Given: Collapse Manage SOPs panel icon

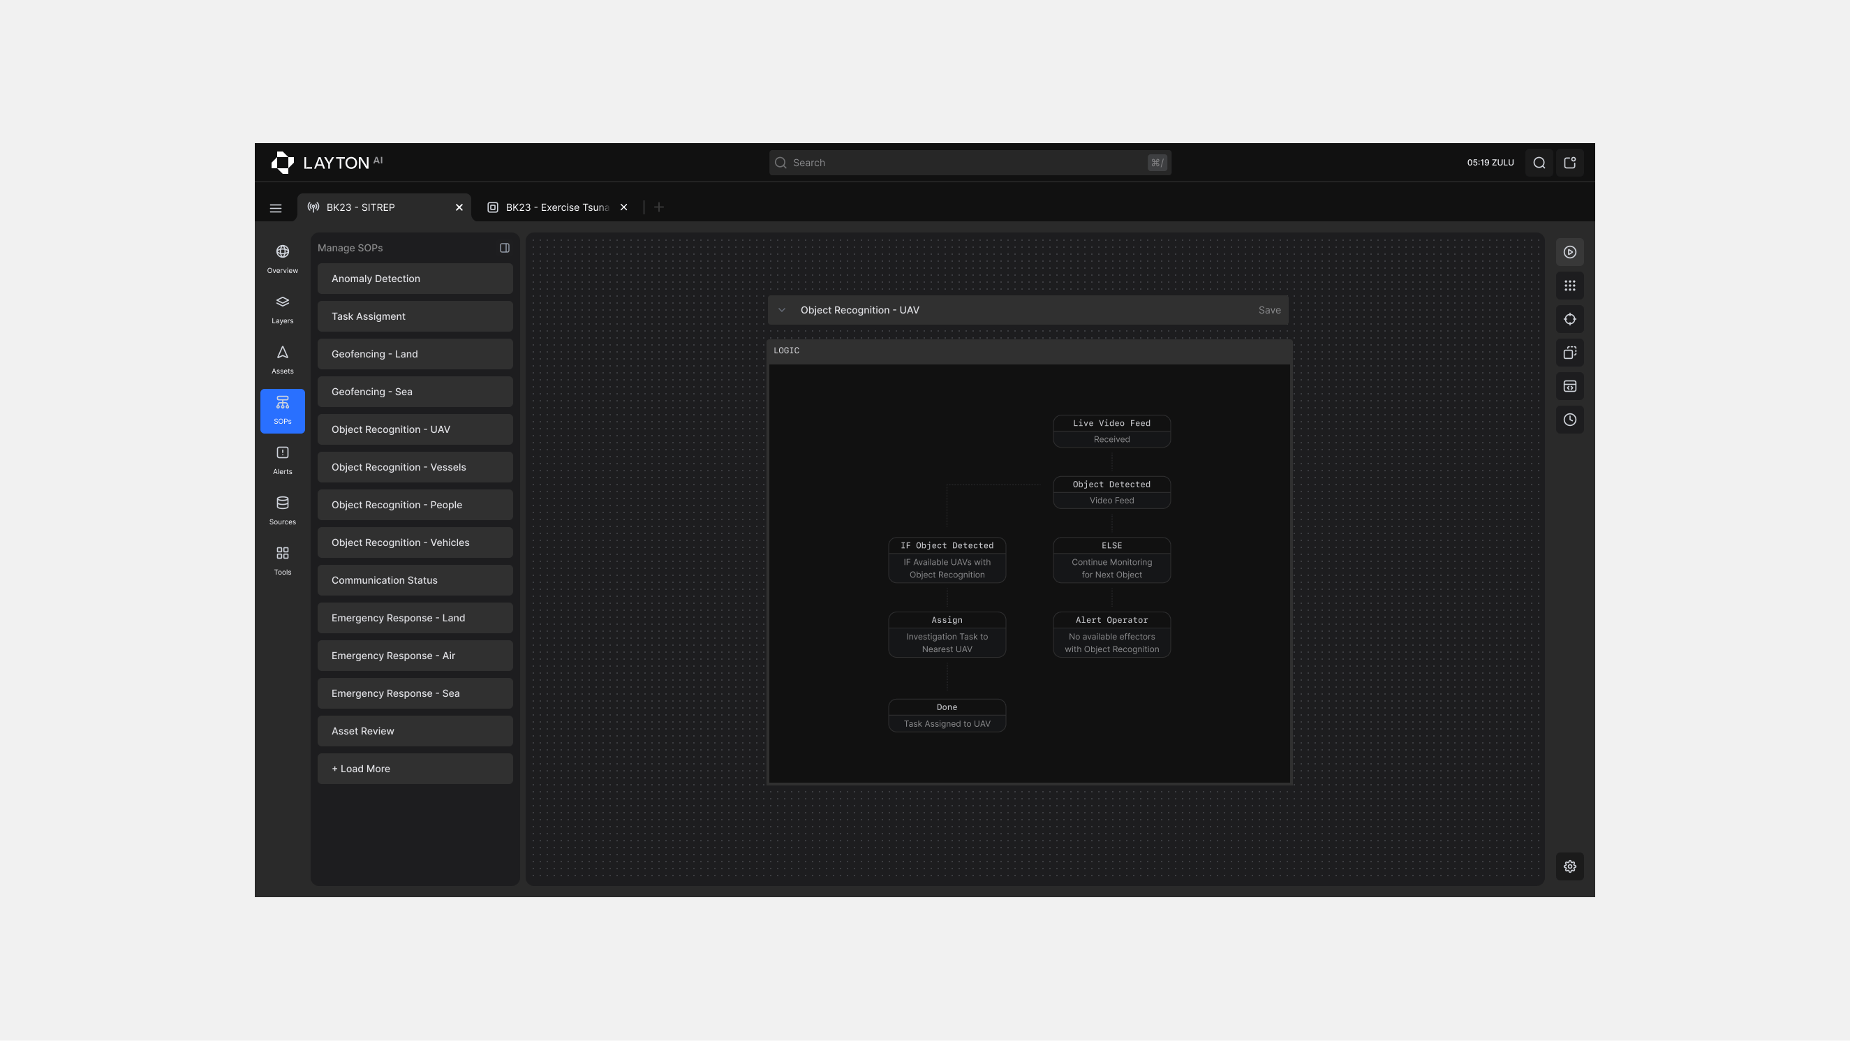Looking at the screenshot, I should coord(505,248).
